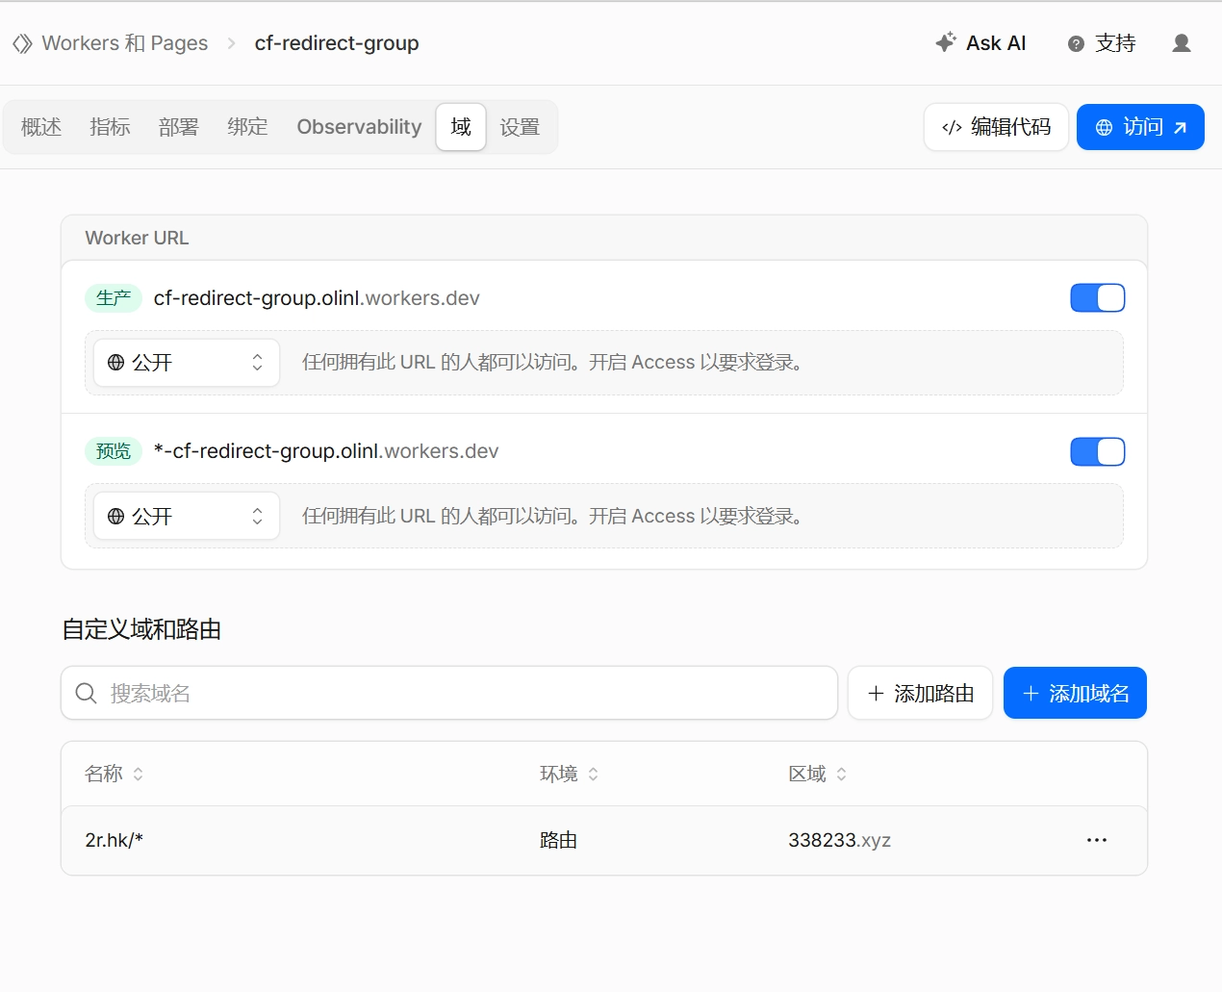The image size is (1222, 992).
Task: Expand the 公开 dropdown for preview URL
Action: (x=187, y=517)
